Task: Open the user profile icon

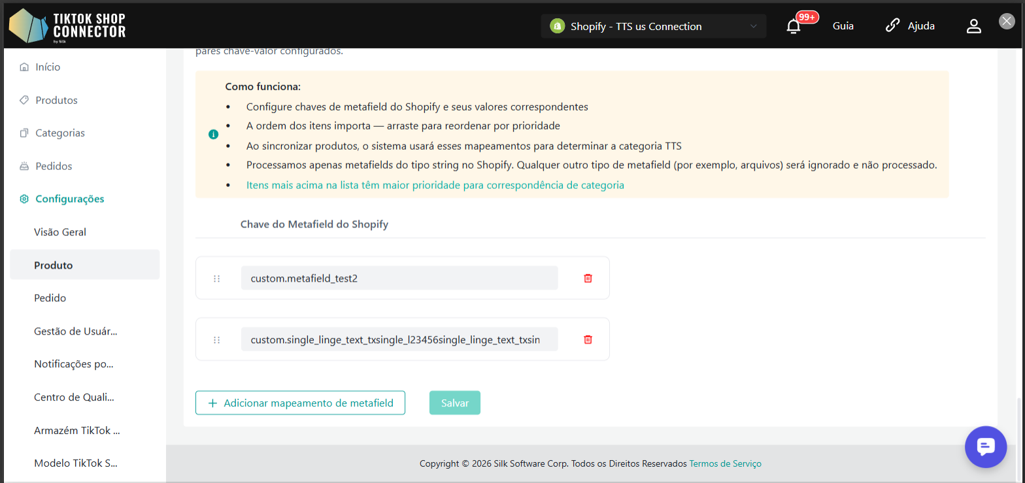Action: [x=974, y=26]
